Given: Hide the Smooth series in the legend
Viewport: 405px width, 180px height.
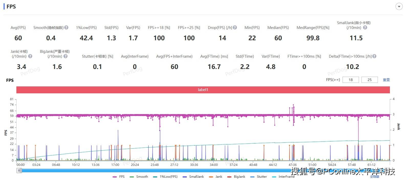Looking at the screenshot, I should coord(139,177).
